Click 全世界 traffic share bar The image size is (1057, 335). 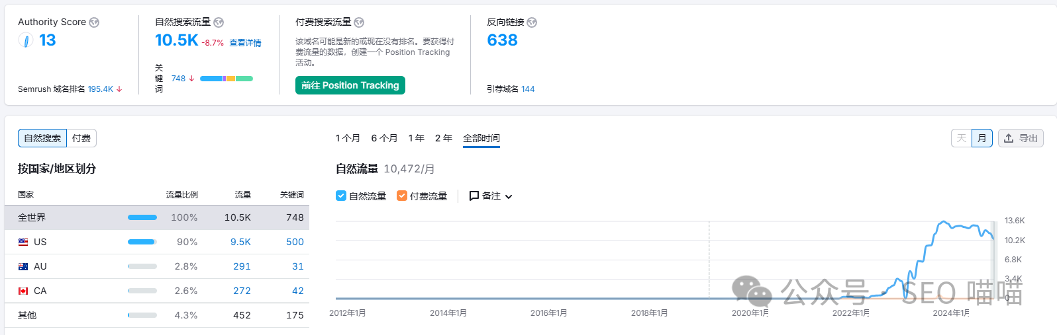pos(142,217)
